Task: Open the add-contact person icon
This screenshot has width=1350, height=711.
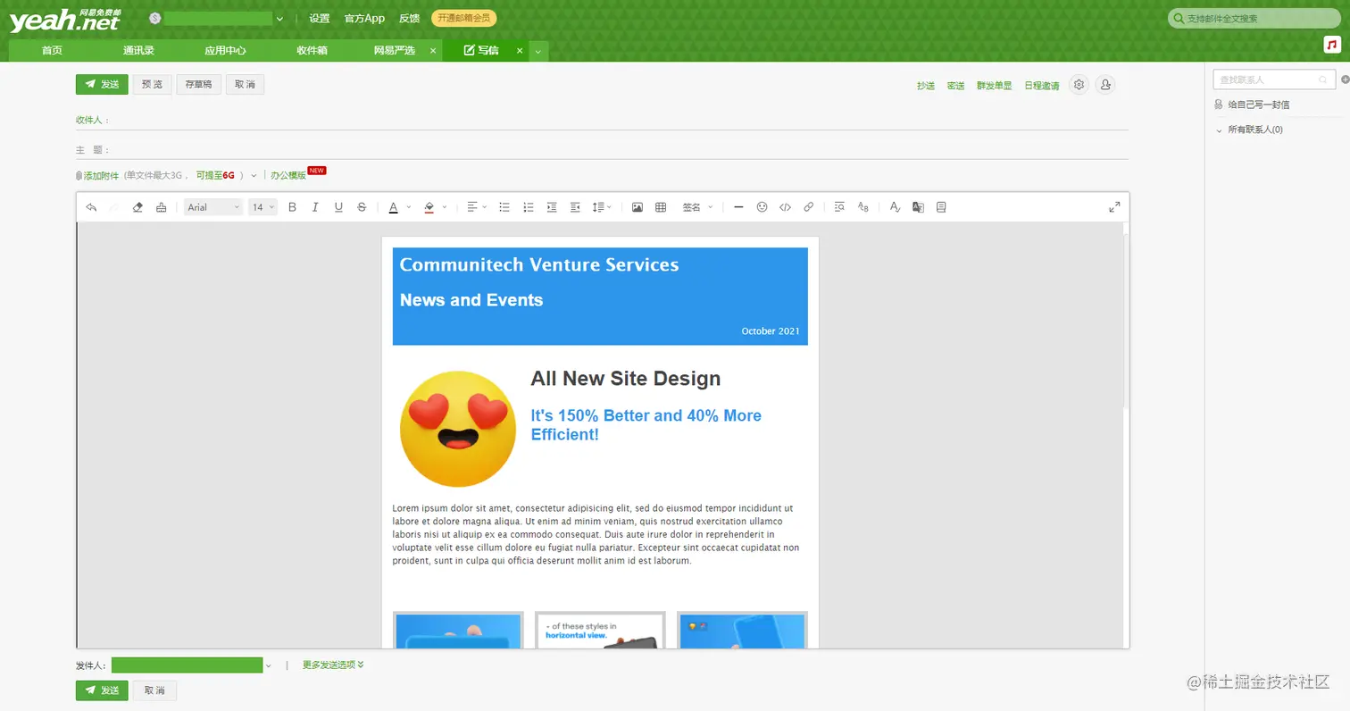Action: click(1105, 85)
